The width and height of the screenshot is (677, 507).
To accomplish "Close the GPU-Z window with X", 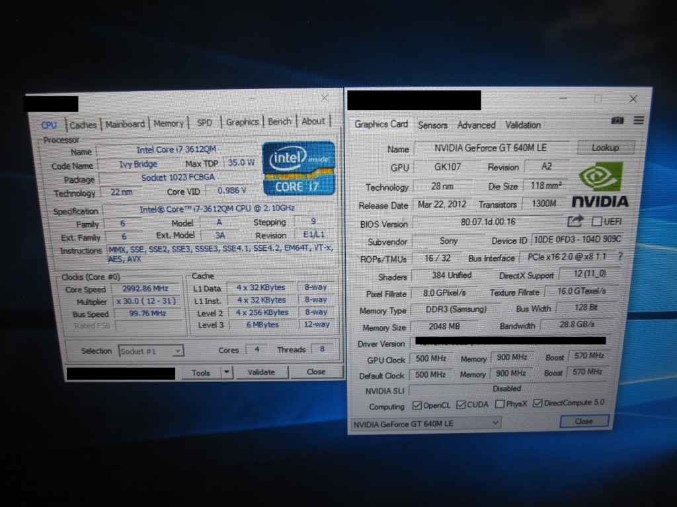I will coord(633,99).
